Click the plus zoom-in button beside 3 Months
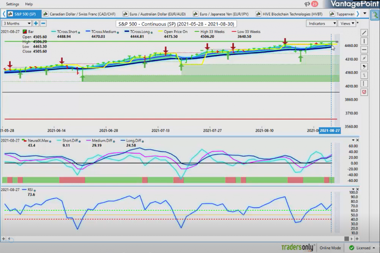380x253 pixels. pyautogui.click(x=36, y=23)
